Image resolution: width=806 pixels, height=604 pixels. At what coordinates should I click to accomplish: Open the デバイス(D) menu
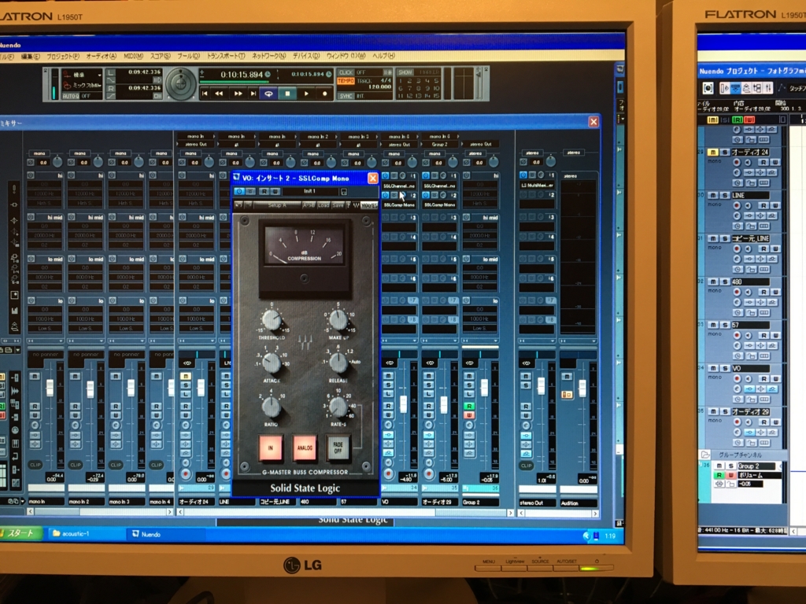pyautogui.click(x=306, y=56)
